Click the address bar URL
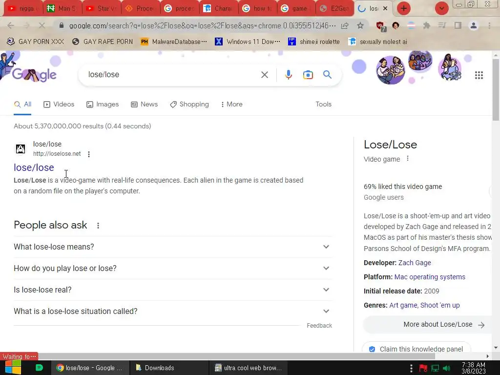Viewport: 500px width, 375px height. [202, 25]
